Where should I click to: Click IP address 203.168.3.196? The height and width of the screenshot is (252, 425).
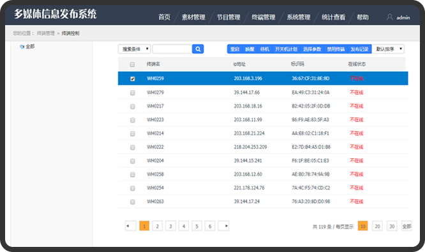point(248,78)
